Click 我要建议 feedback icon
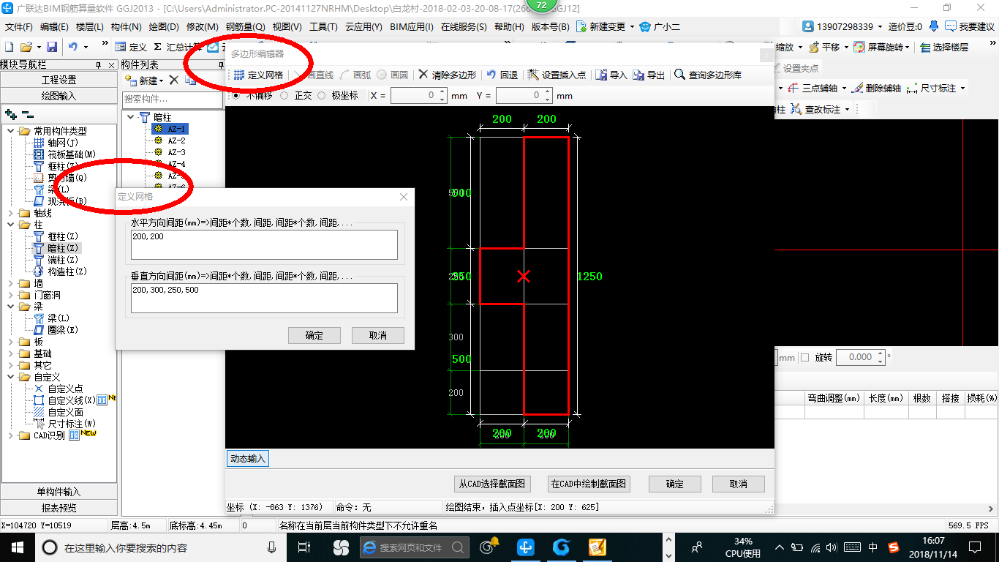Viewport: 999px width, 562px height. tap(969, 26)
